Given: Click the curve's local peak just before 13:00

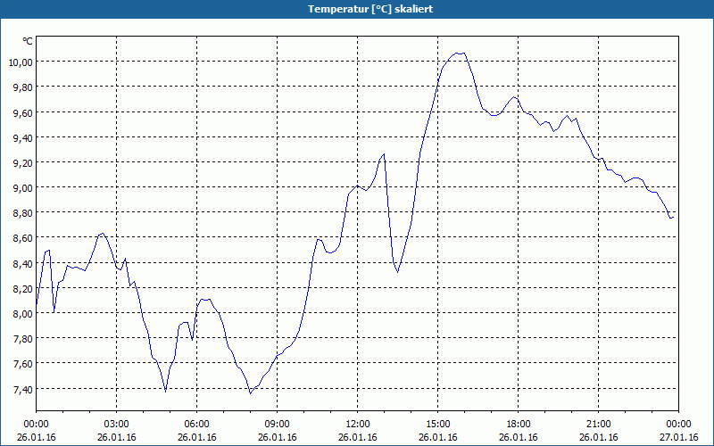Looking at the screenshot, I should (384, 154).
